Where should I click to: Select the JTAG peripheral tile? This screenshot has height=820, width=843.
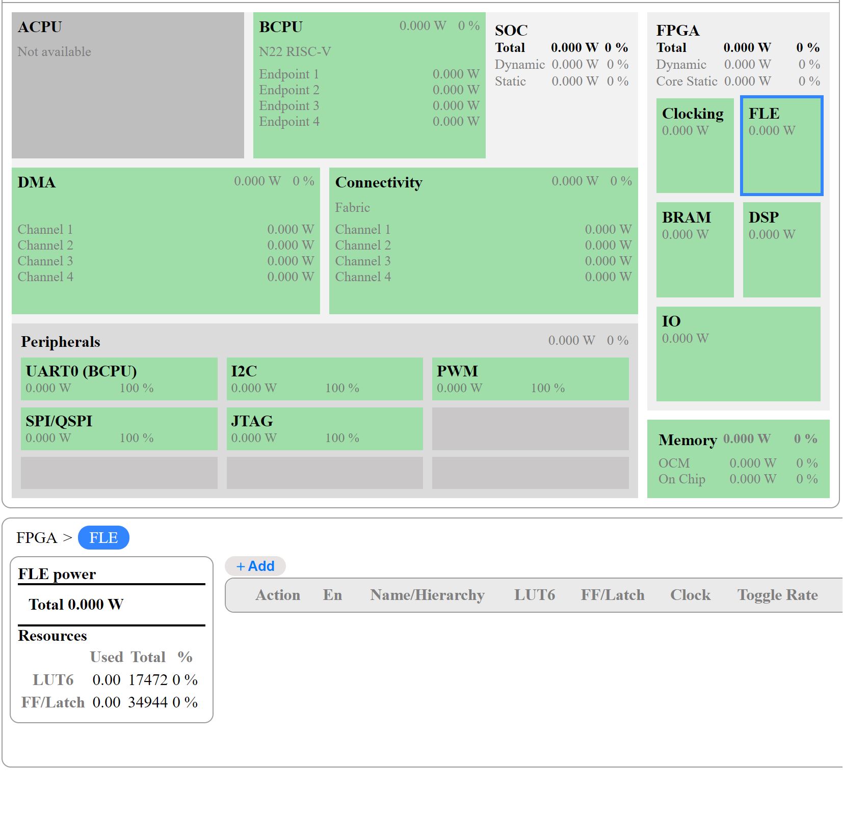point(325,429)
